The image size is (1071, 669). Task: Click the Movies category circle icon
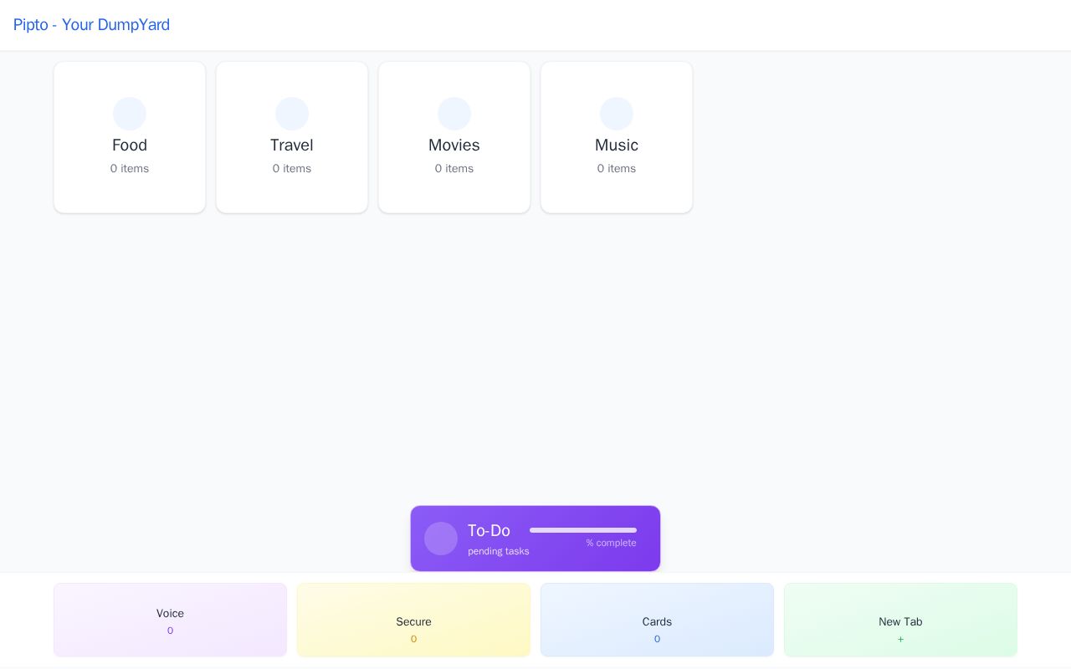(454, 114)
